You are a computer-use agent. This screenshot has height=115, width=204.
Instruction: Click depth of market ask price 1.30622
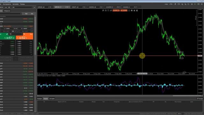(19, 54)
